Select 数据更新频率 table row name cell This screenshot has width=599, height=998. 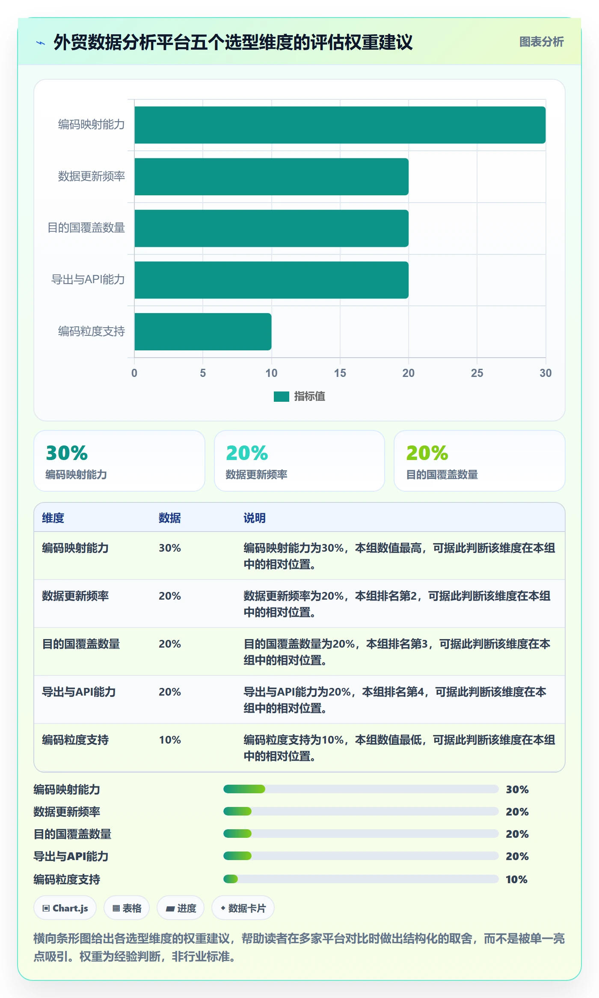(x=75, y=596)
